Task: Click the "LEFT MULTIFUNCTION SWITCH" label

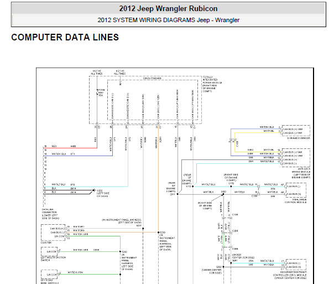Action: pos(53,259)
